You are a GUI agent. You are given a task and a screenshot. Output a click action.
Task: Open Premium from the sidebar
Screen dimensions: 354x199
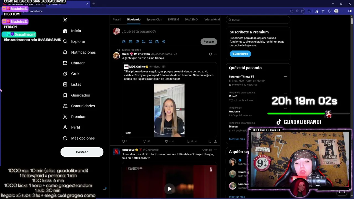coord(75,117)
